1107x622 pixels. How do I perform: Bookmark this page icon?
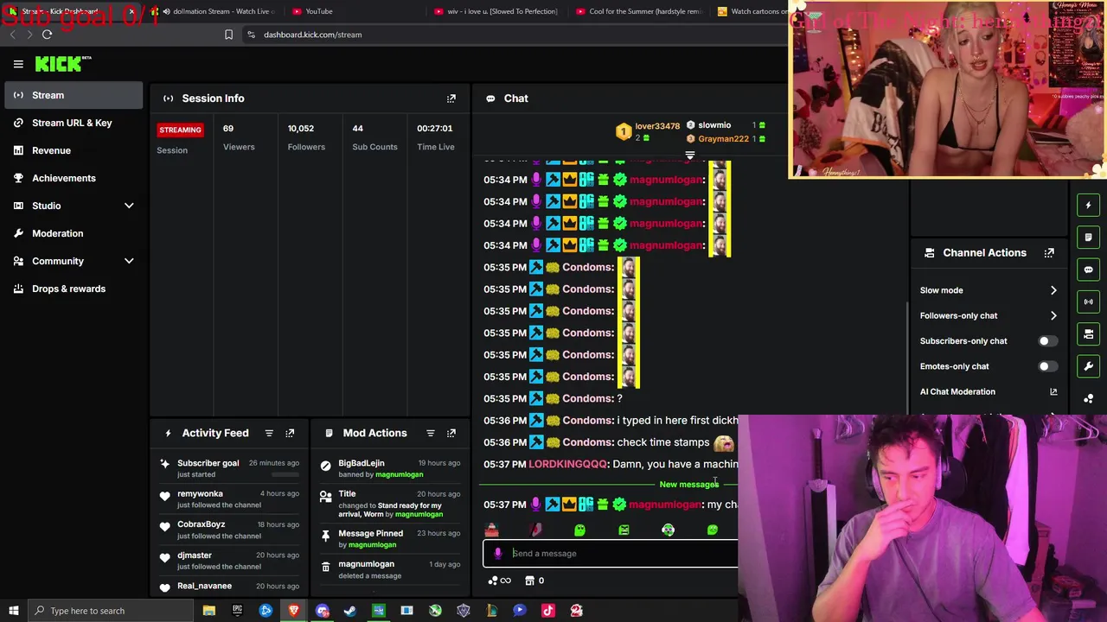click(x=228, y=35)
